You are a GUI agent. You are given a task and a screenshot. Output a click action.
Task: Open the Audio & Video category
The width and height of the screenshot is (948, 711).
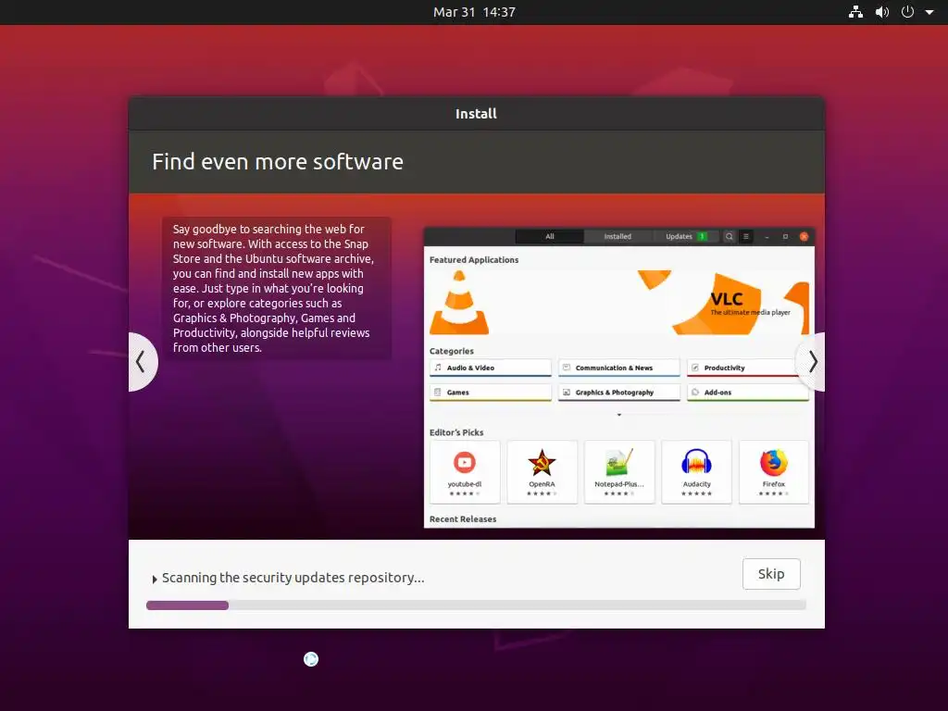point(491,368)
